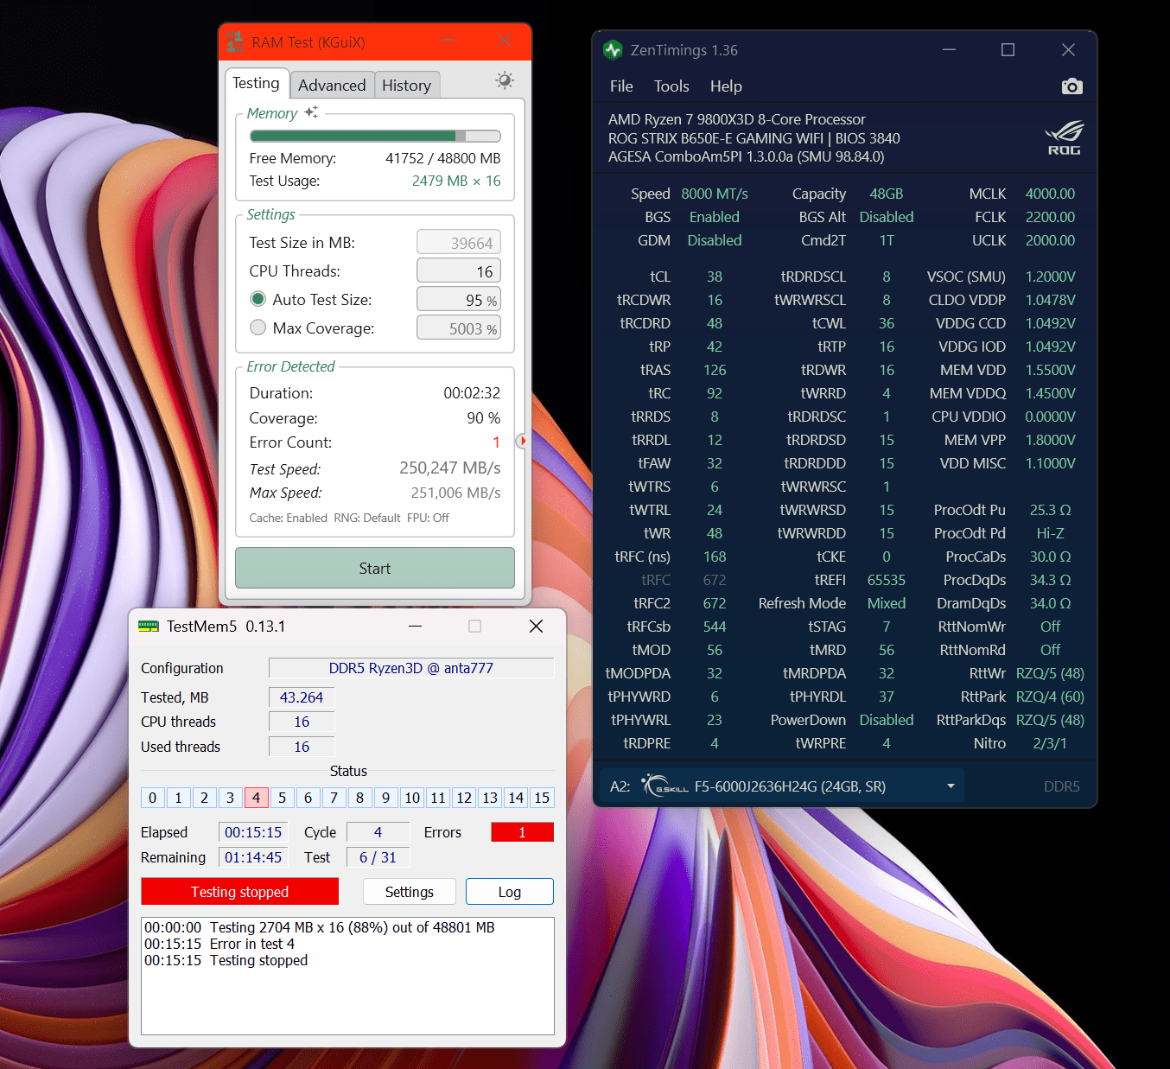
Task: Select the Max Coverage radio button
Action: 258,328
